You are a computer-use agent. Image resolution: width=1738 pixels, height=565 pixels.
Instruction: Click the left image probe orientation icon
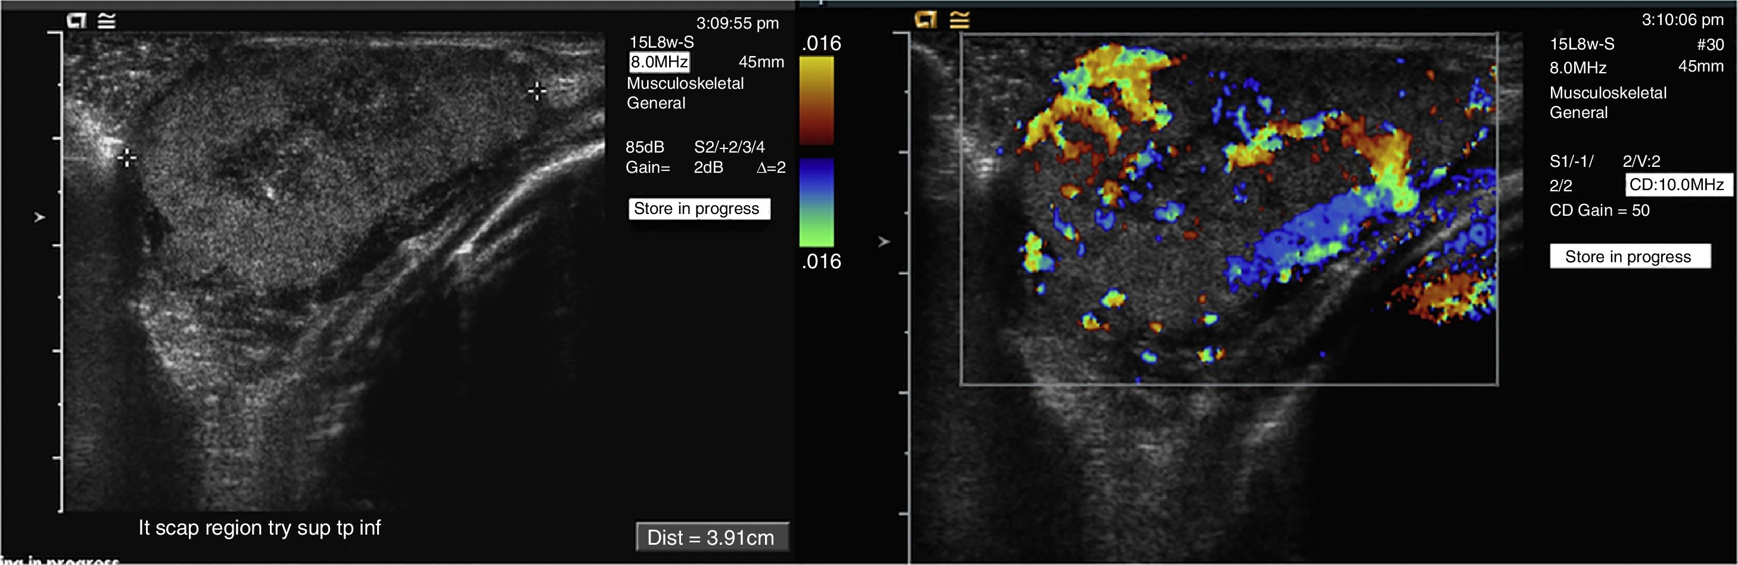tap(76, 21)
